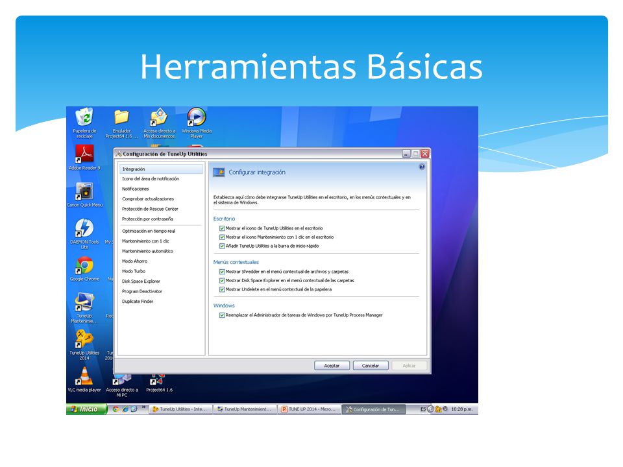This screenshot has width=623, height=467.
Task: Click the Windows section label
Action: 224,305
